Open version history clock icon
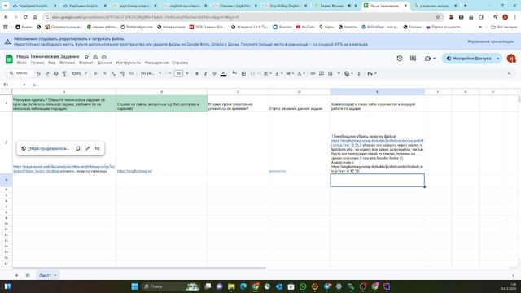This screenshot has height=293, width=521. click(x=400, y=59)
